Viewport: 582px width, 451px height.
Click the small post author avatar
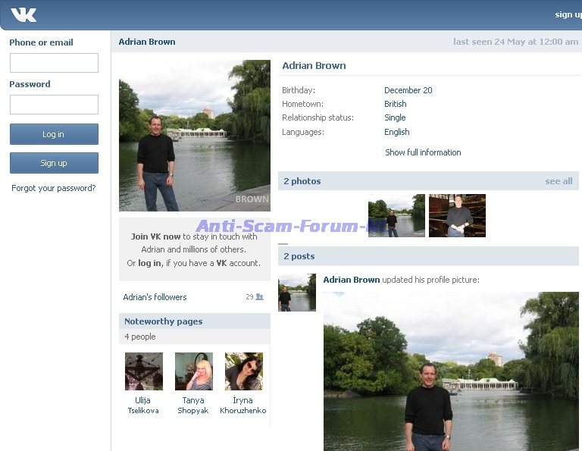click(x=296, y=293)
